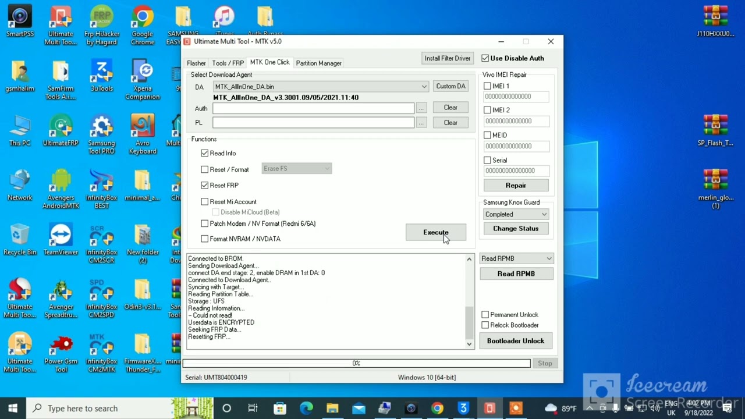Check Format NVRAM / NVDATA option
Image resolution: width=745 pixels, height=419 pixels.
pyautogui.click(x=204, y=239)
